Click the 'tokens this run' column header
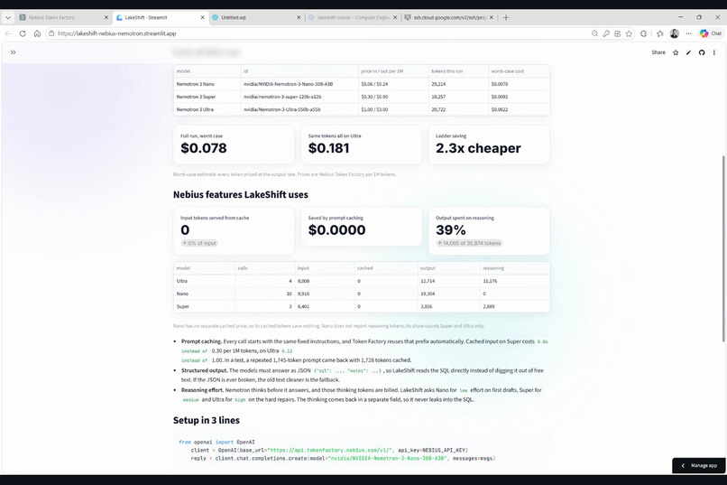 pyautogui.click(x=458, y=71)
